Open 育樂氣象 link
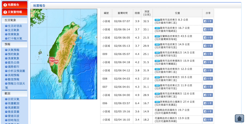 pos(14,34)
